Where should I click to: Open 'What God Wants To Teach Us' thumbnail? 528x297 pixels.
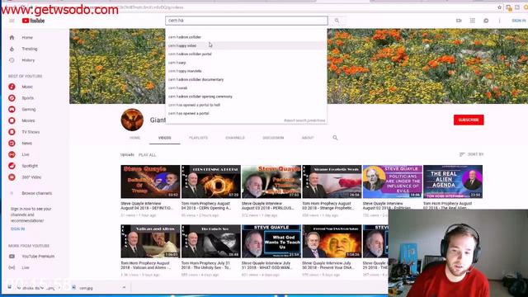pyautogui.click(x=271, y=241)
